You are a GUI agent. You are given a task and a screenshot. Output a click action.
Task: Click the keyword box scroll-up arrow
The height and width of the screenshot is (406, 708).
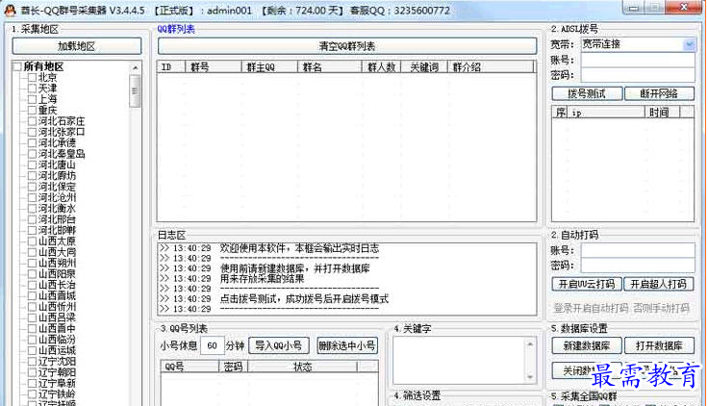[530, 344]
